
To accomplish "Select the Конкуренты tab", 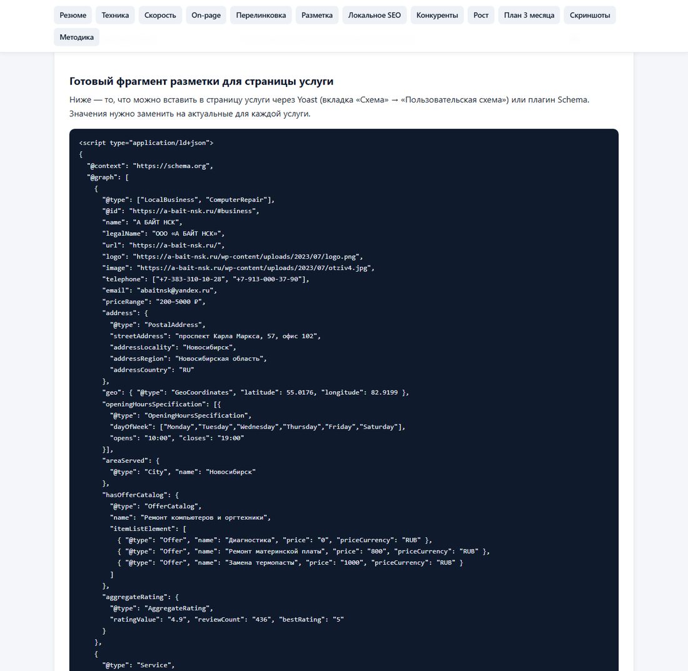I will 437,16.
